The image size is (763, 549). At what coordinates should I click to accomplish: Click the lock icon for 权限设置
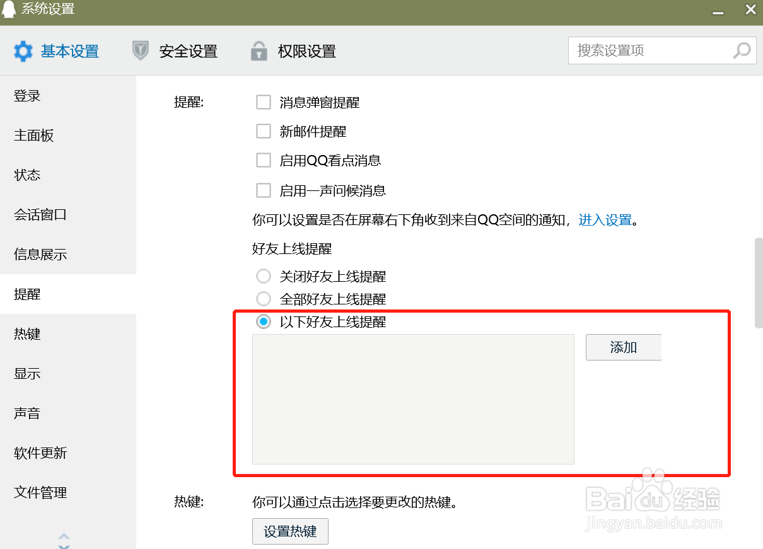click(x=257, y=52)
